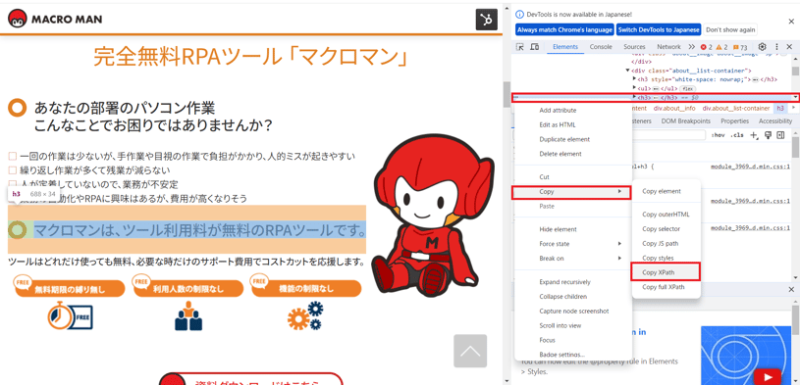Expand the Force state submenu
800x385 pixels.
click(573, 244)
